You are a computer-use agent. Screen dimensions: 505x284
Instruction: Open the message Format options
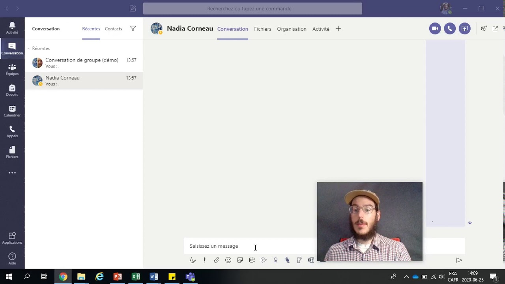(193, 260)
